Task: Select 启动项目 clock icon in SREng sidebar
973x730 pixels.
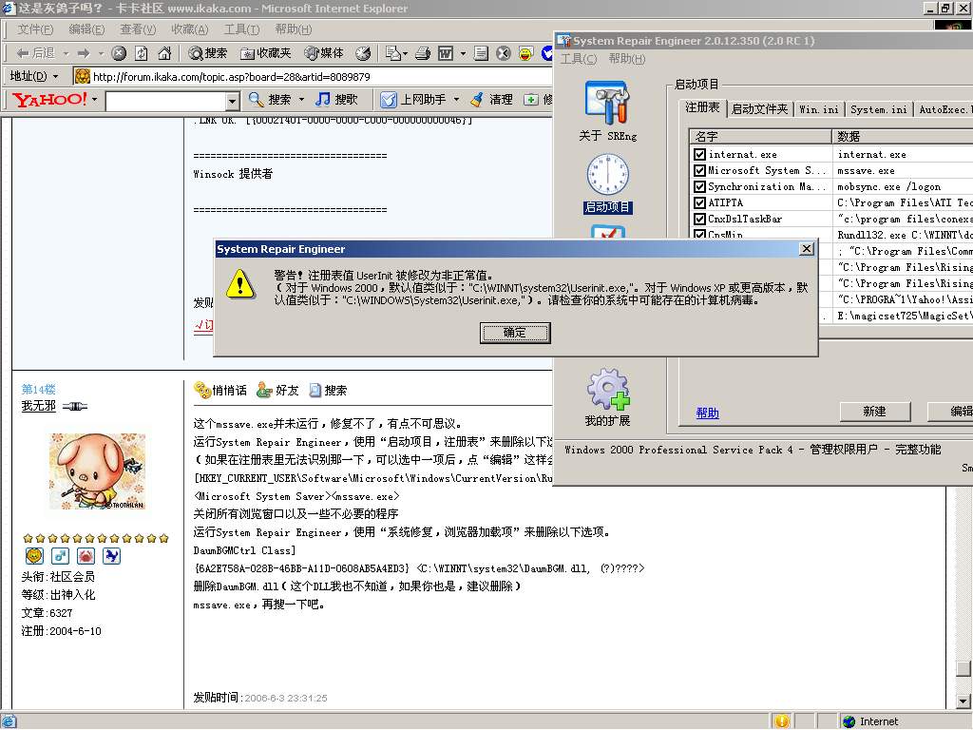Action: pos(607,183)
